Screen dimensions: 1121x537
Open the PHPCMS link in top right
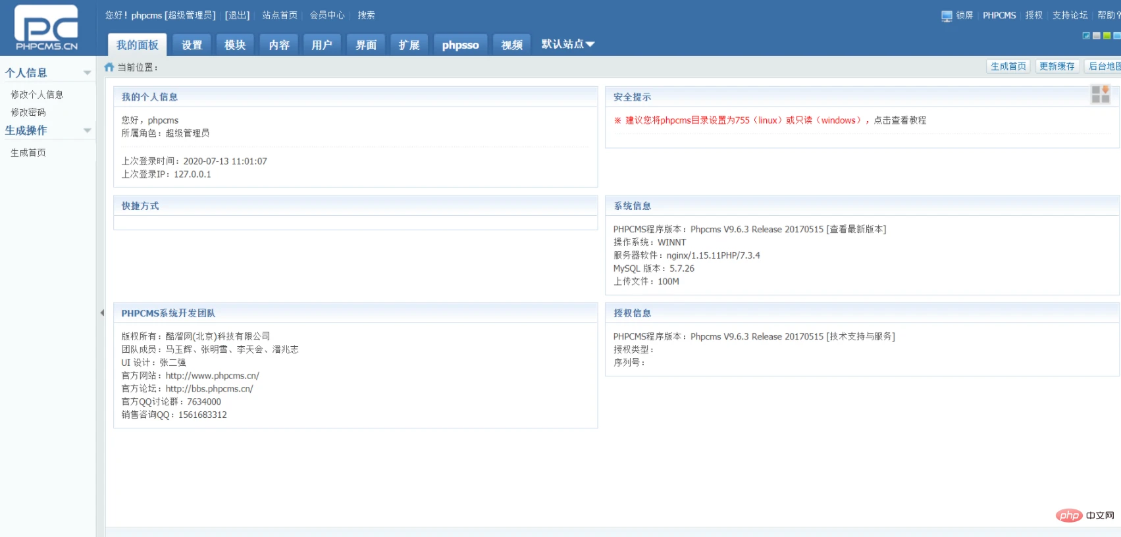pos(999,15)
